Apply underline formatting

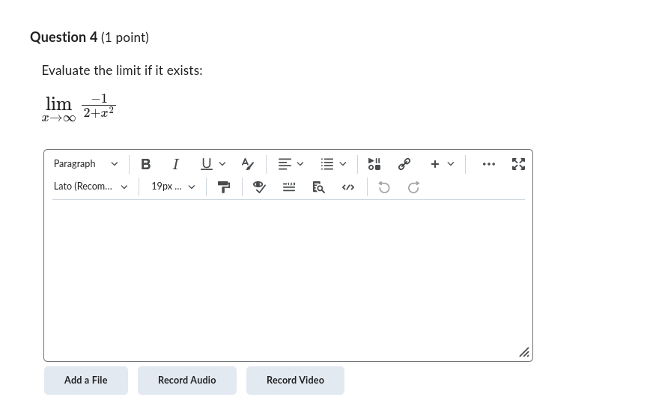(x=206, y=164)
